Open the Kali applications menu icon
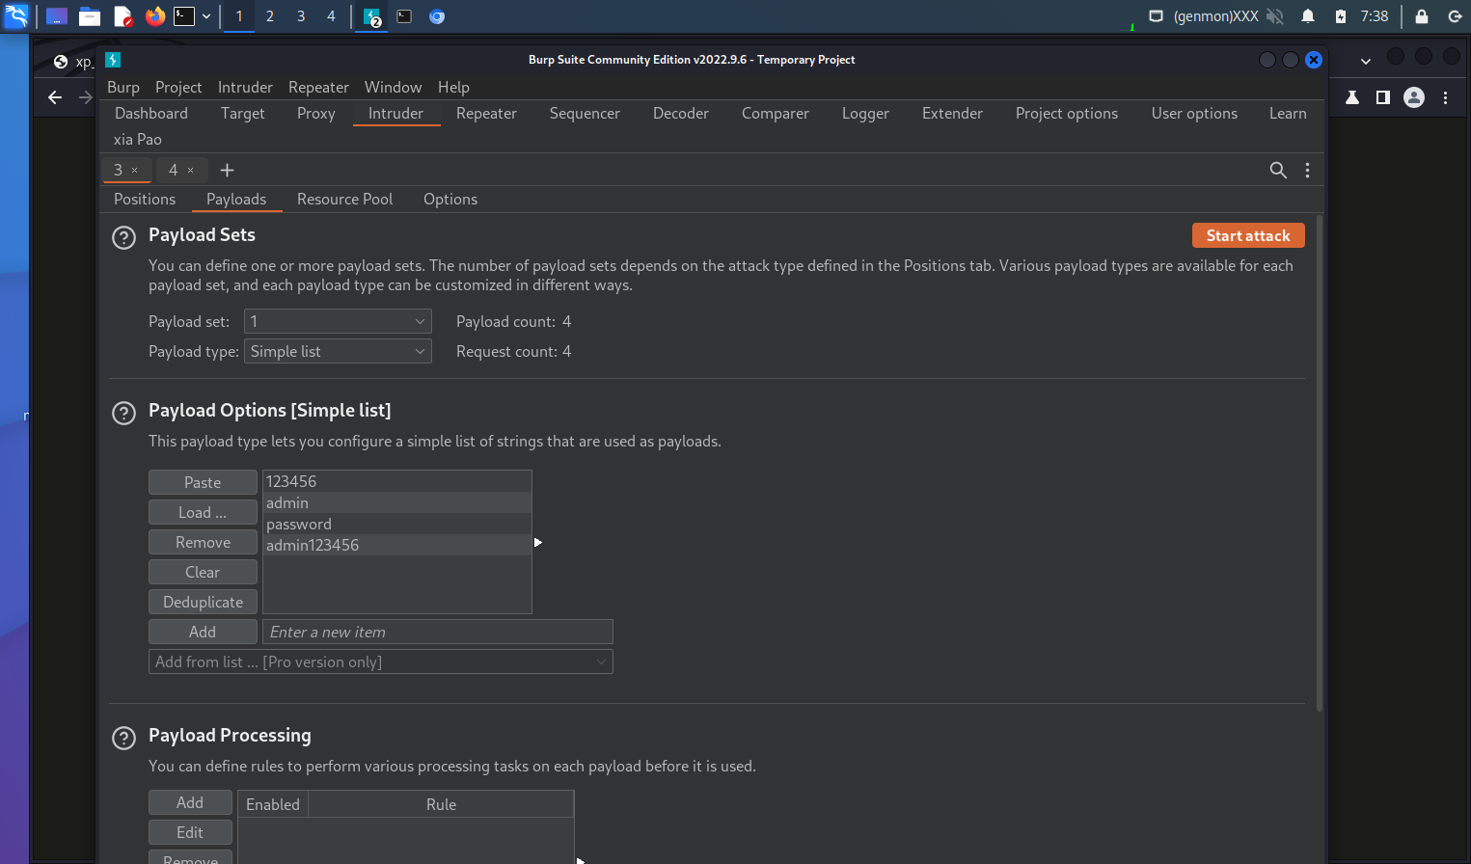 15,15
